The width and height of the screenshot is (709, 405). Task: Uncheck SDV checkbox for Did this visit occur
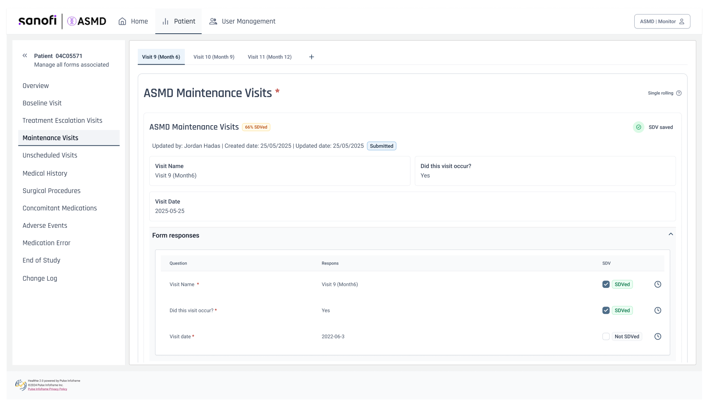pyautogui.click(x=606, y=310)
